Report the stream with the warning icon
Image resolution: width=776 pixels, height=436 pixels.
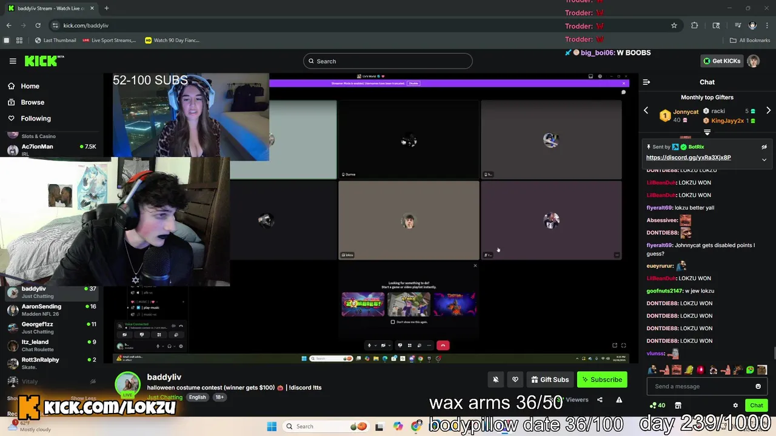click(619, 400)
